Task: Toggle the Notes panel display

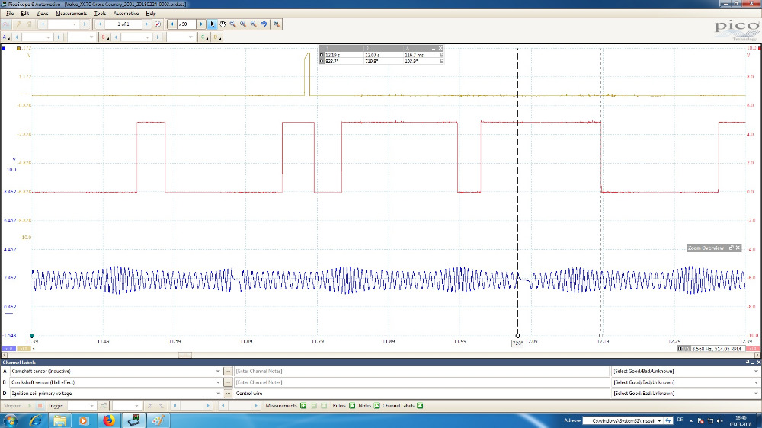Action: click(x=376, y=406)
